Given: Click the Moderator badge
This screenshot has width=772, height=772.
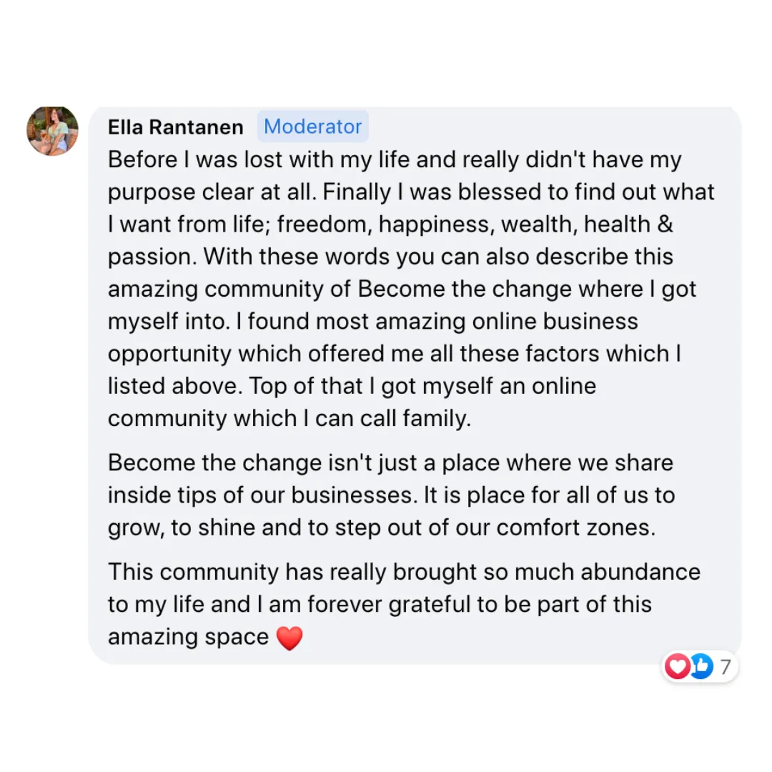Looking at the screenshot, I should [312, 127].
